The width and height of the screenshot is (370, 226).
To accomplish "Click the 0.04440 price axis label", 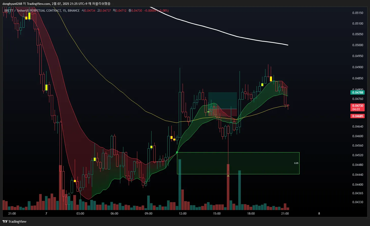I will pyautogui.click(x=358, y=175).
